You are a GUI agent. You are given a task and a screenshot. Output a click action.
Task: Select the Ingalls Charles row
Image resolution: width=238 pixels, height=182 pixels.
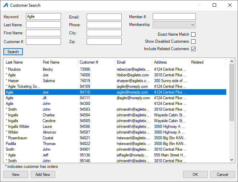(116, 115)
